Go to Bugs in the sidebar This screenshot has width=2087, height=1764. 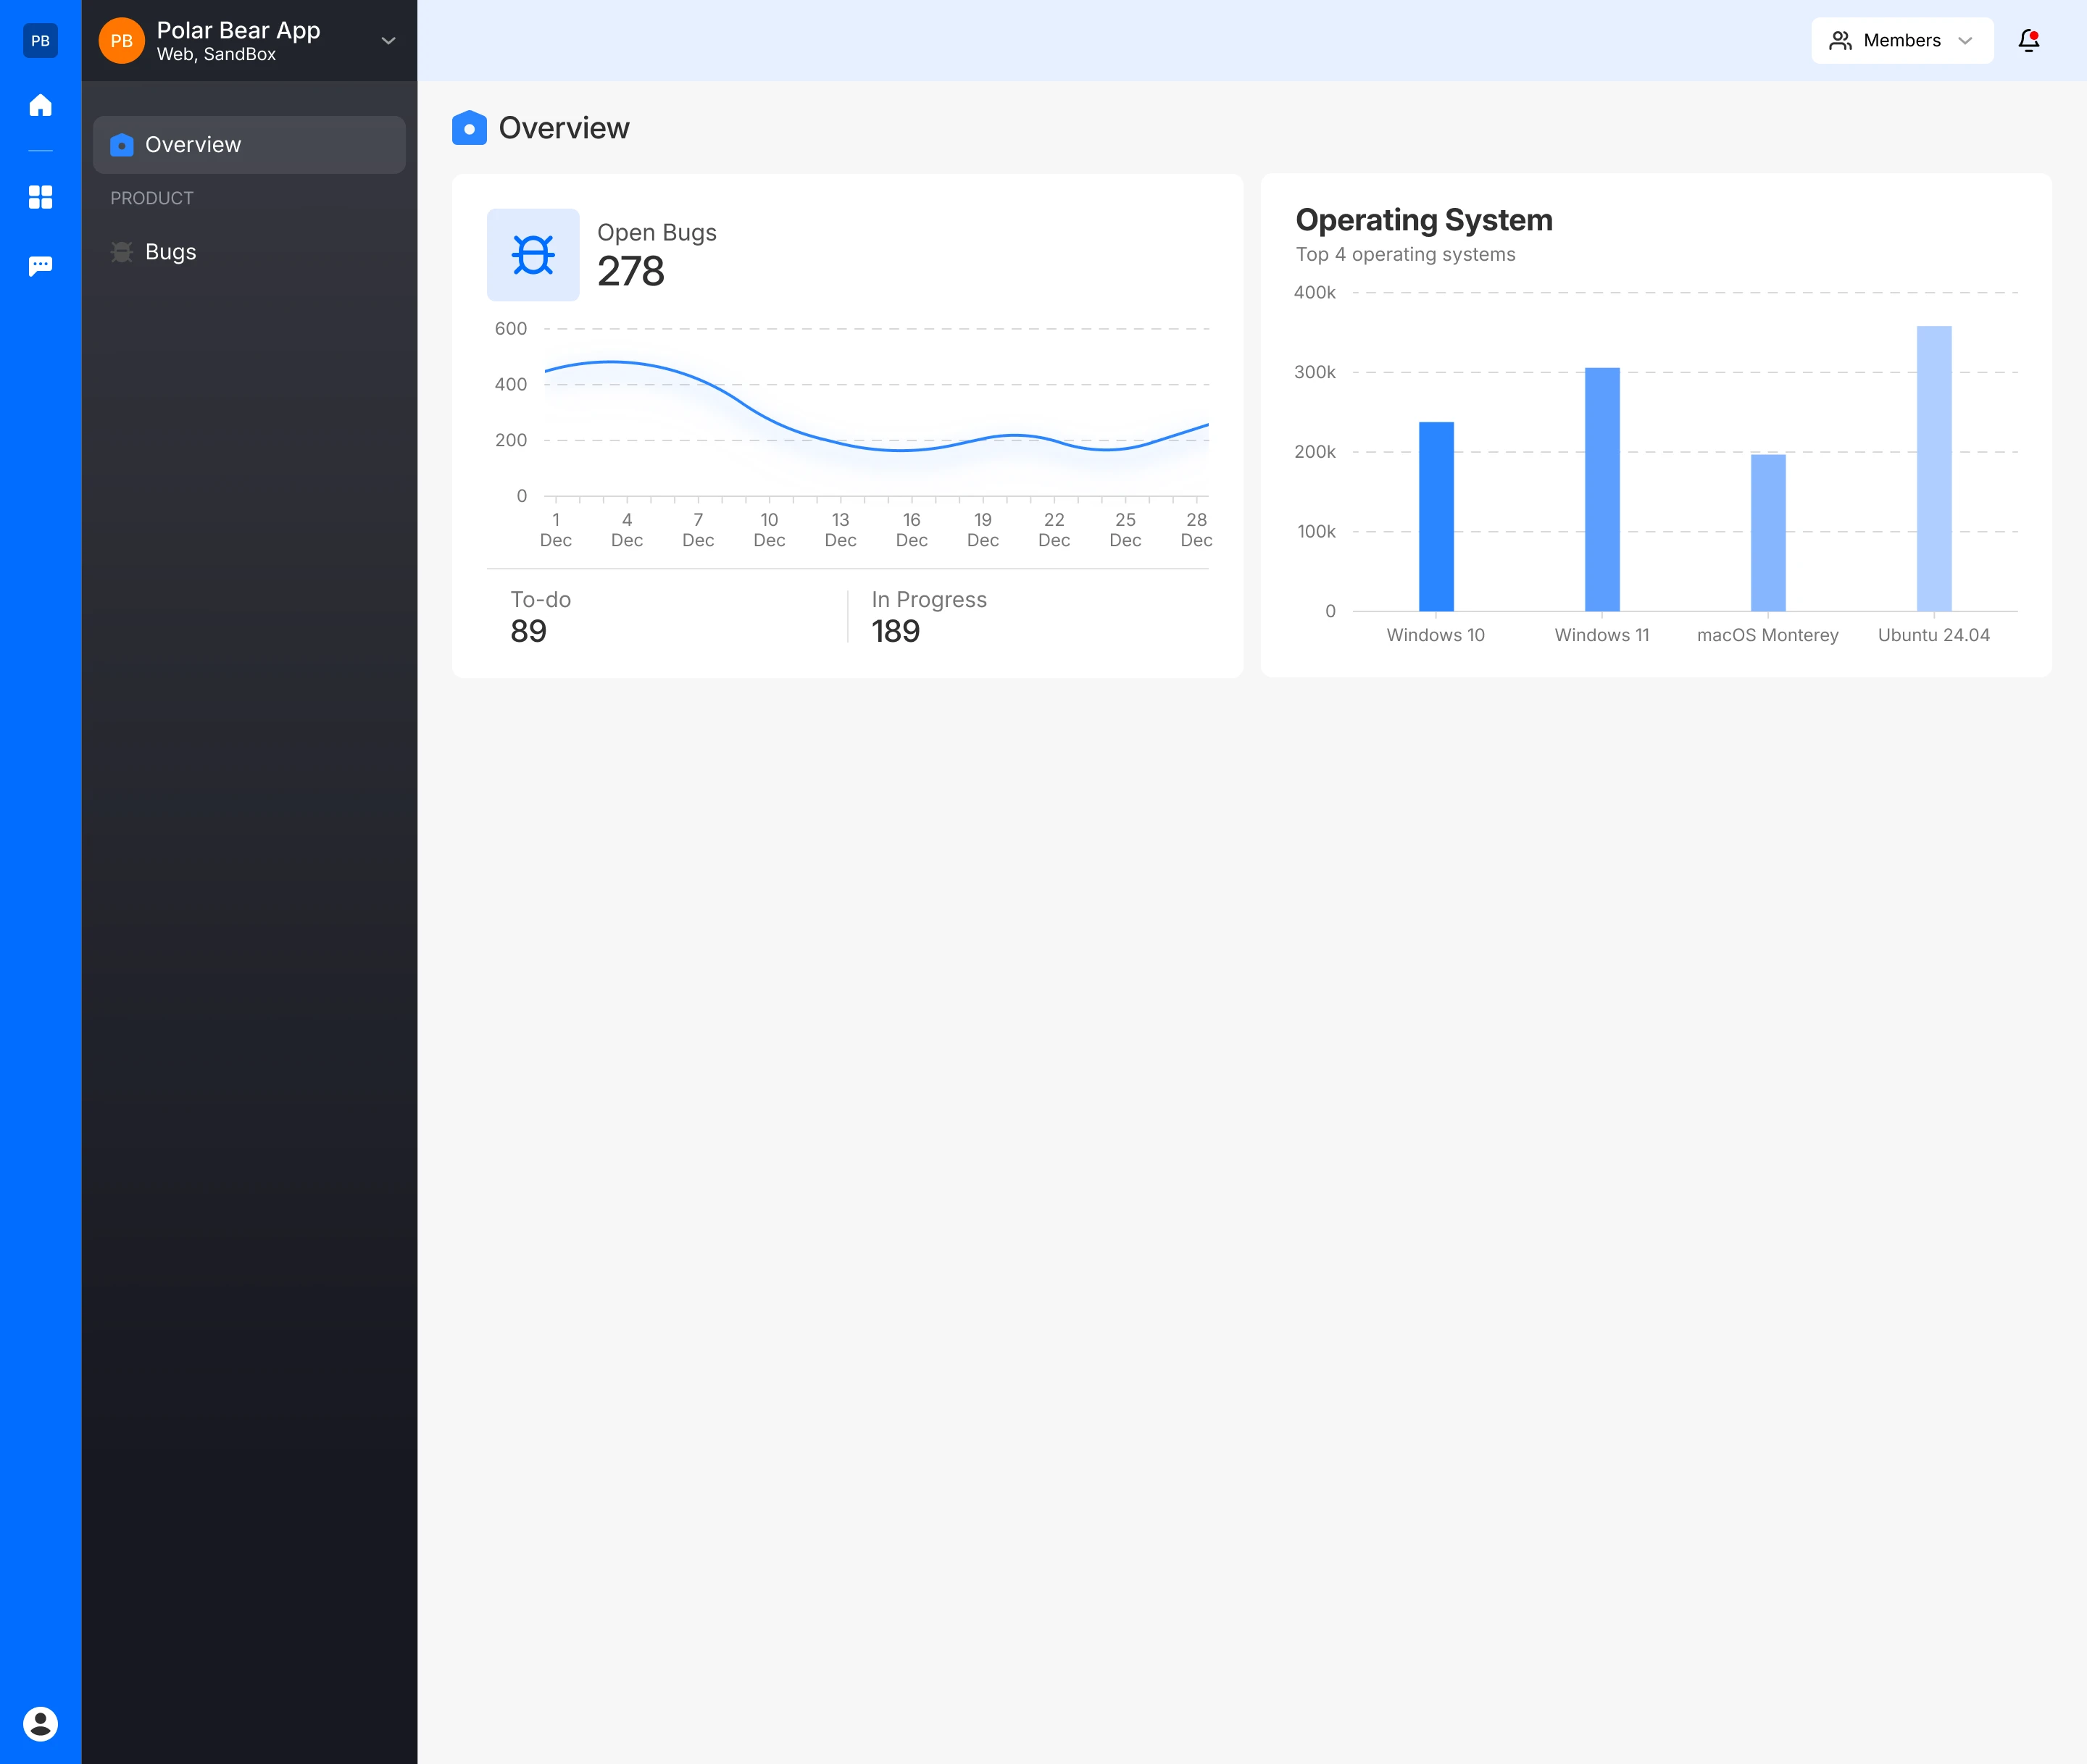click(x=170, y=252)
